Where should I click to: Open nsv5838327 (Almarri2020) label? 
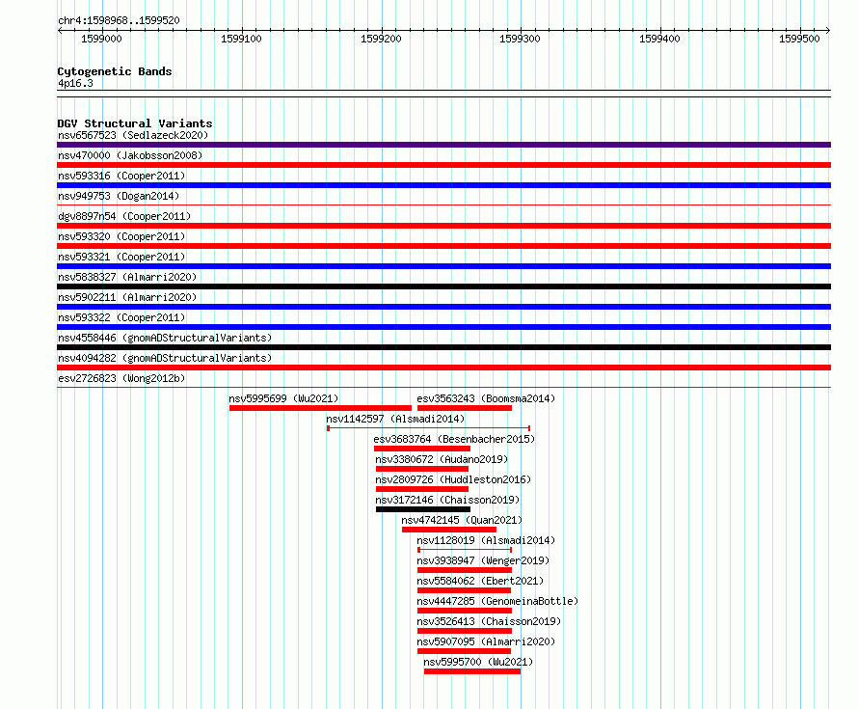pyautogui.click(x=127, y=277)
